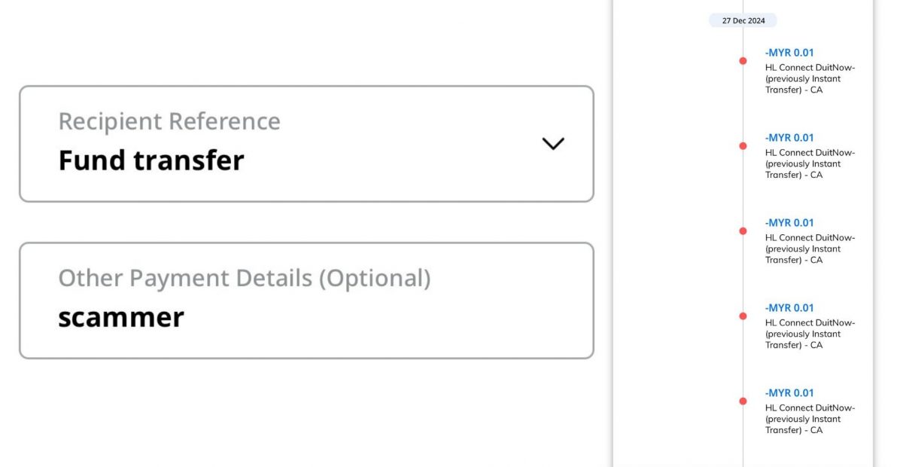
Task: Click the 27 Dec 2024 date chip
Action: [x=743, y=20]
